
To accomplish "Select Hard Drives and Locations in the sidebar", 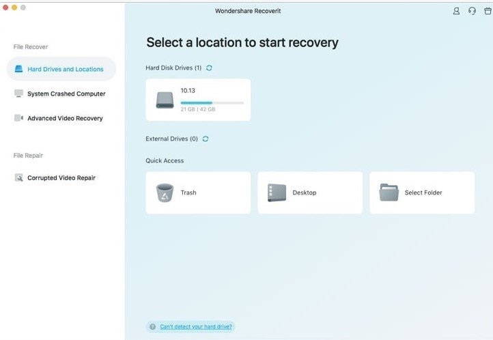I will coord(61,69).
